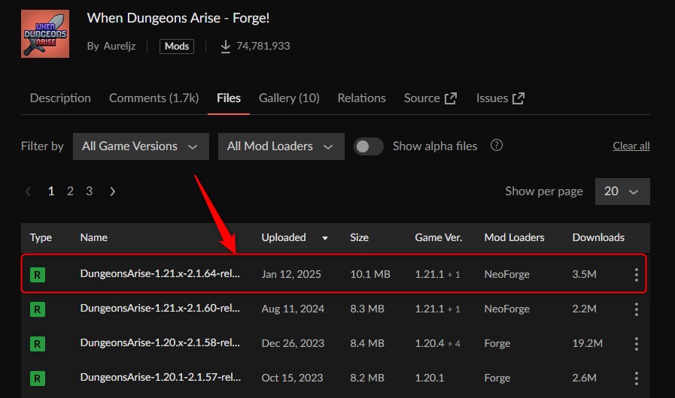The width and height of the screenshot is (675, 398).
Task: Click release badge of 2.1.60 file
Action: pos(38,309)
